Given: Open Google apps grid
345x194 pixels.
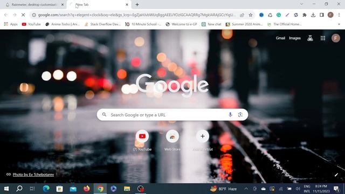Looking at the screenshot, I should (323, 38).
